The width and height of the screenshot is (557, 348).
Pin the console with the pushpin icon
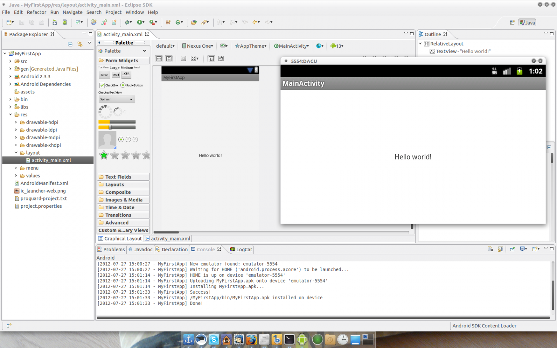(512, 249)
